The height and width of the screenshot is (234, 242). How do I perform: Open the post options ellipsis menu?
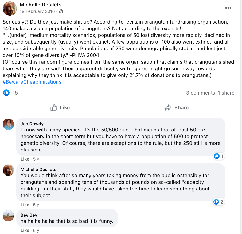pos(228,8)
